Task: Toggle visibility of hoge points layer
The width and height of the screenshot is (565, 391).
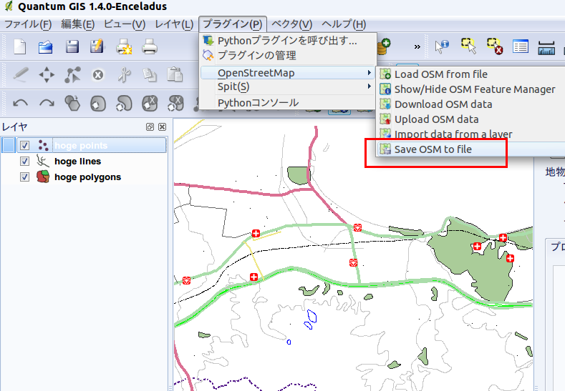Action: [24, 145]
